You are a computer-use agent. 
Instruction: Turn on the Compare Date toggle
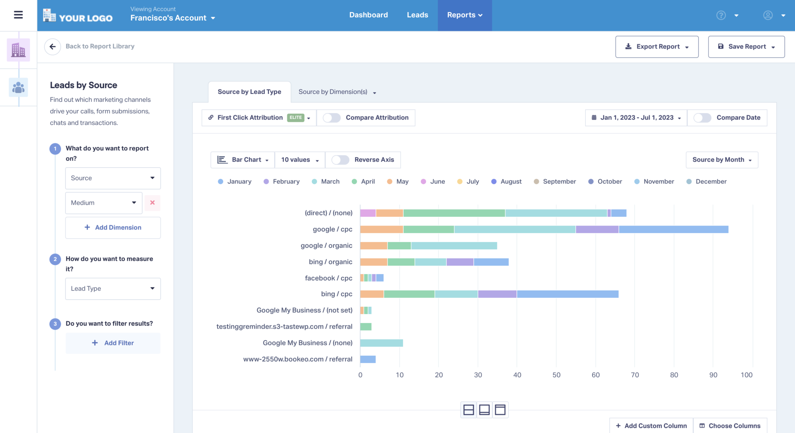[x=703, y=117]
